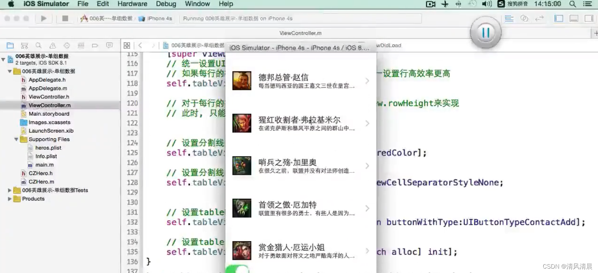Open Main.storyboard in the navigator
The width and height of the screenshot is (598, 273).
(x=49, y=114)
